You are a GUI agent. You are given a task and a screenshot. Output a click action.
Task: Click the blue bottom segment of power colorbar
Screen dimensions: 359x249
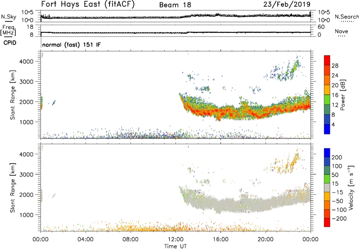(x=327, y=129)
